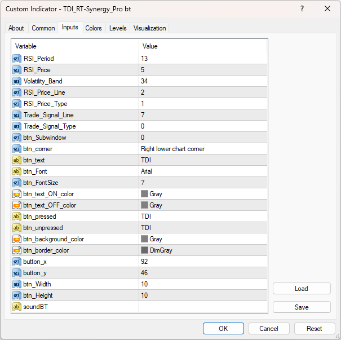Click the integer icon beside RSI_Period
The width and height of the screenshot is (341, 340).
(17, 59)
